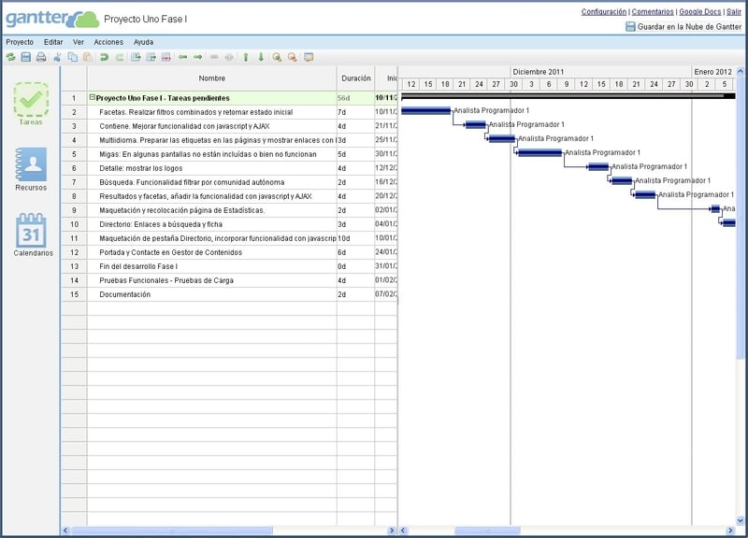Click the Salir link
Screen dimensions: 748x538
click(734, 12)
